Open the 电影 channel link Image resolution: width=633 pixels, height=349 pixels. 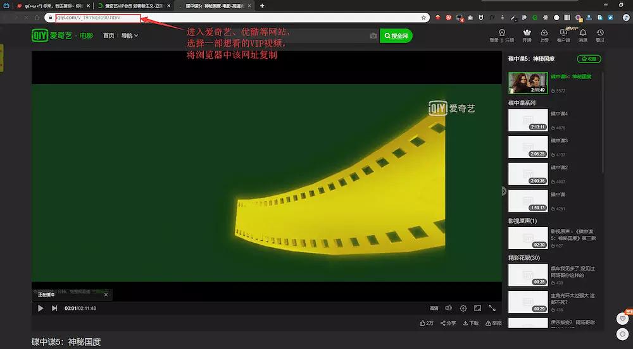coord(86,36)
